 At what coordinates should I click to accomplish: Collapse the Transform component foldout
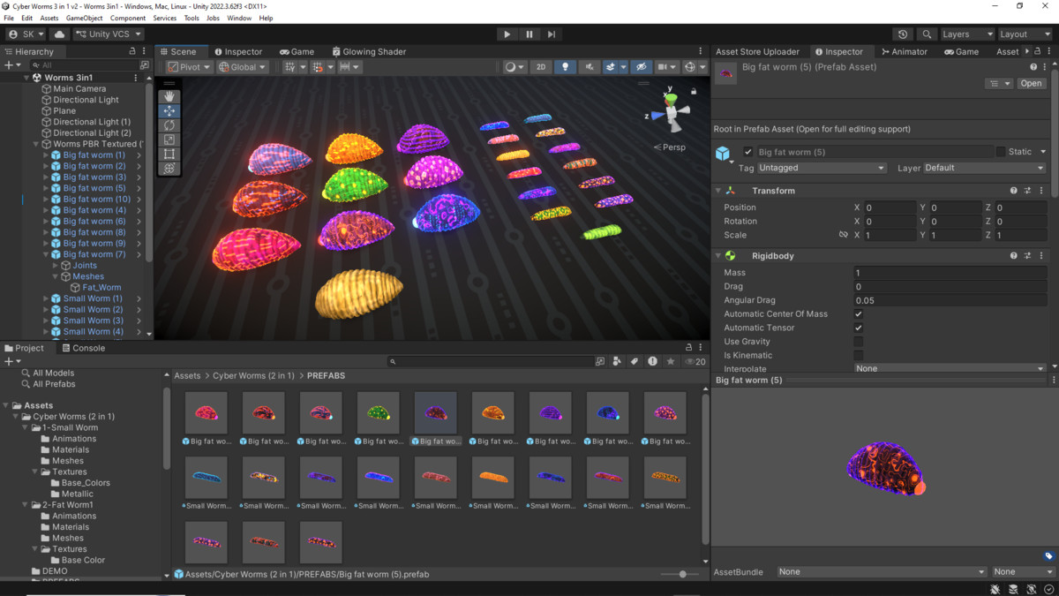pos(717,191)
